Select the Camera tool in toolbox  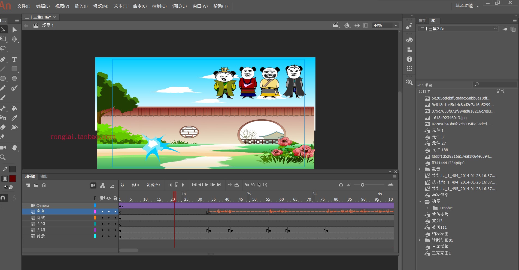tap(3, 148)
